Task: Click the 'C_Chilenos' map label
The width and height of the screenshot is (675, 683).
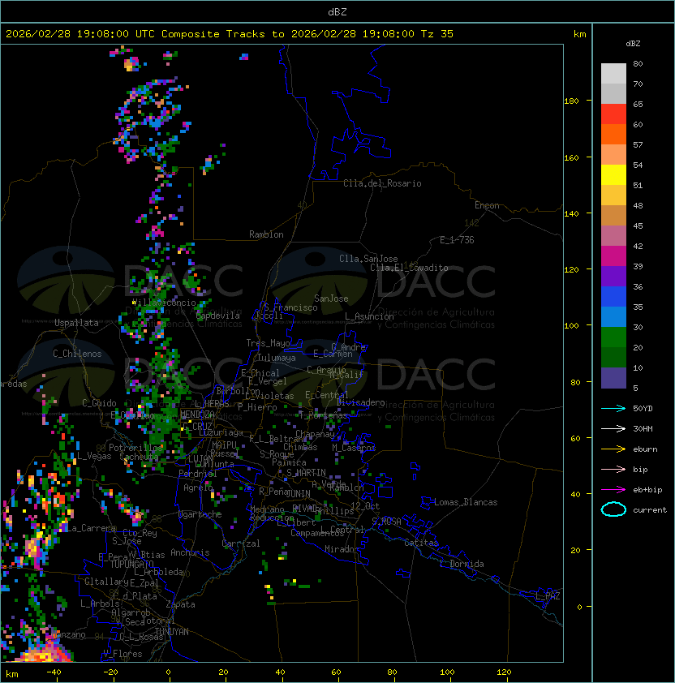Action: [77, 354]
